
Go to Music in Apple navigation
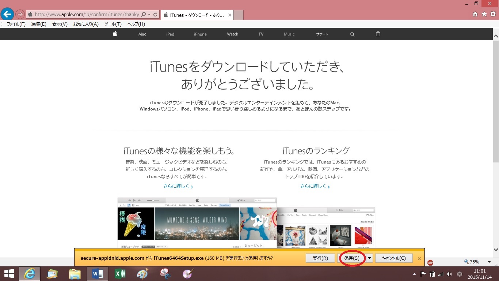(289, 34)
